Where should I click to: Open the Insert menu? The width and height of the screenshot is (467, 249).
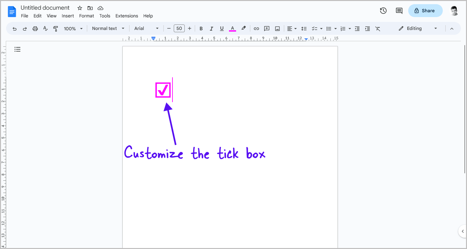tap(68, 16)
